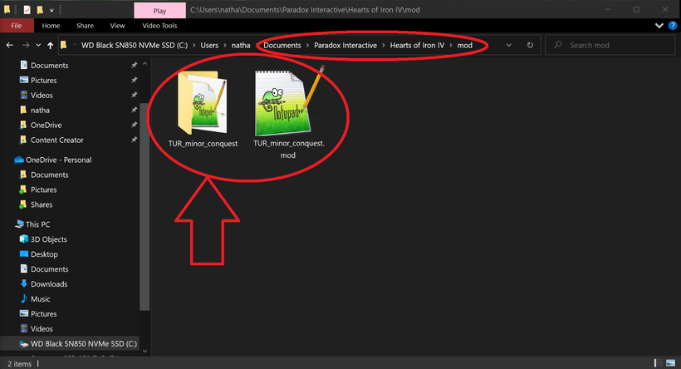Click the Search mod input field
This screenshot has width=681, height=369.
pos(610,45)
